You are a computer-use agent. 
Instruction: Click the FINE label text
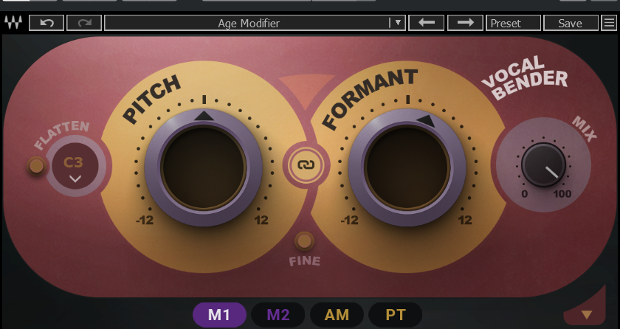pos(304,261)
